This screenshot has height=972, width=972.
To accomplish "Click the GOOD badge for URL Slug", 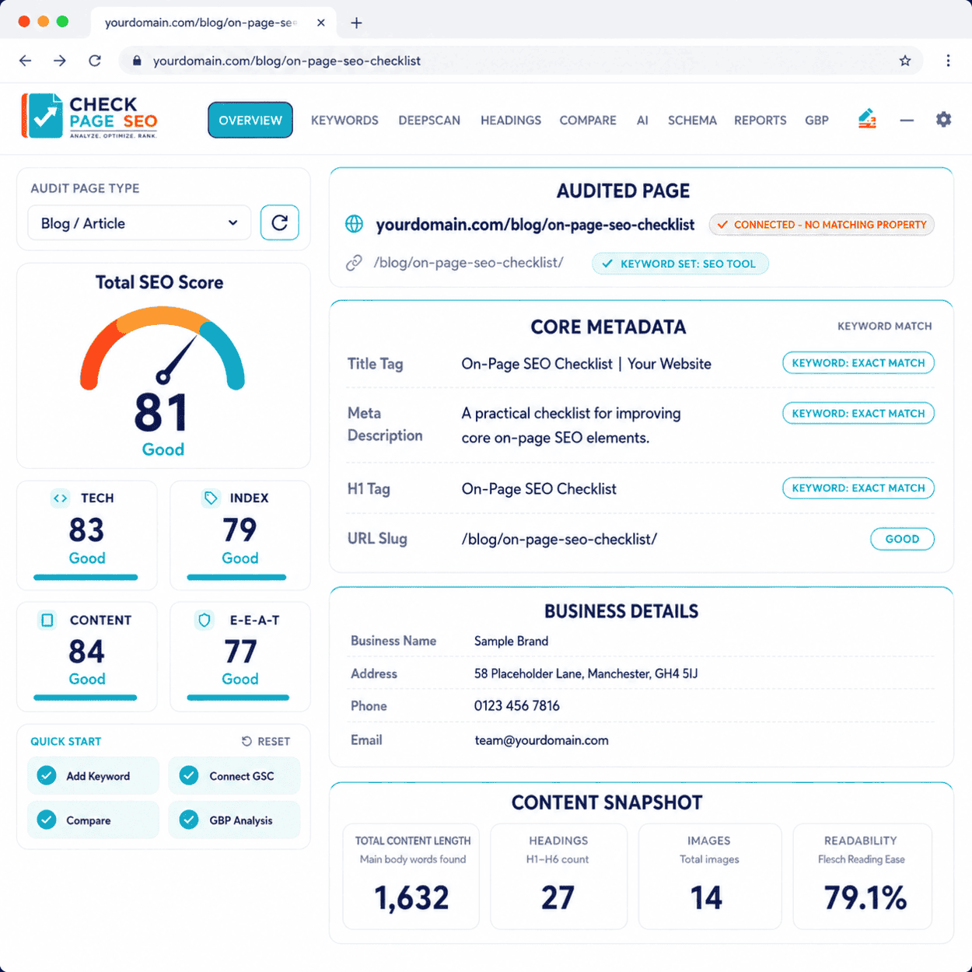I will click(902, 539).
